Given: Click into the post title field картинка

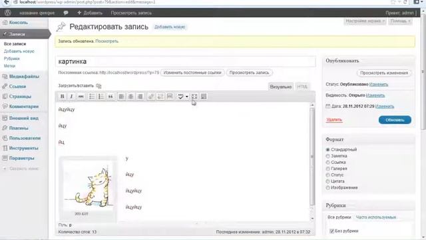Looking at the screenshot, I should coord(186,61).
